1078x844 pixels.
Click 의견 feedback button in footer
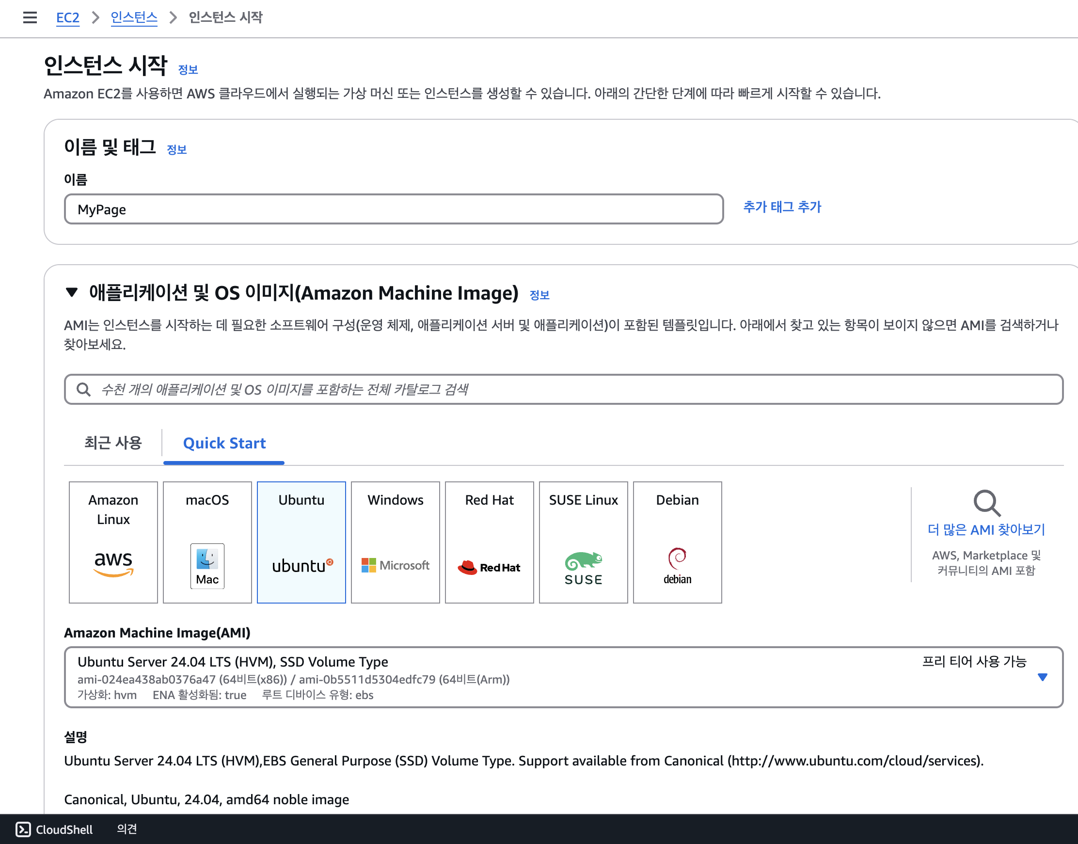[127, 828]
